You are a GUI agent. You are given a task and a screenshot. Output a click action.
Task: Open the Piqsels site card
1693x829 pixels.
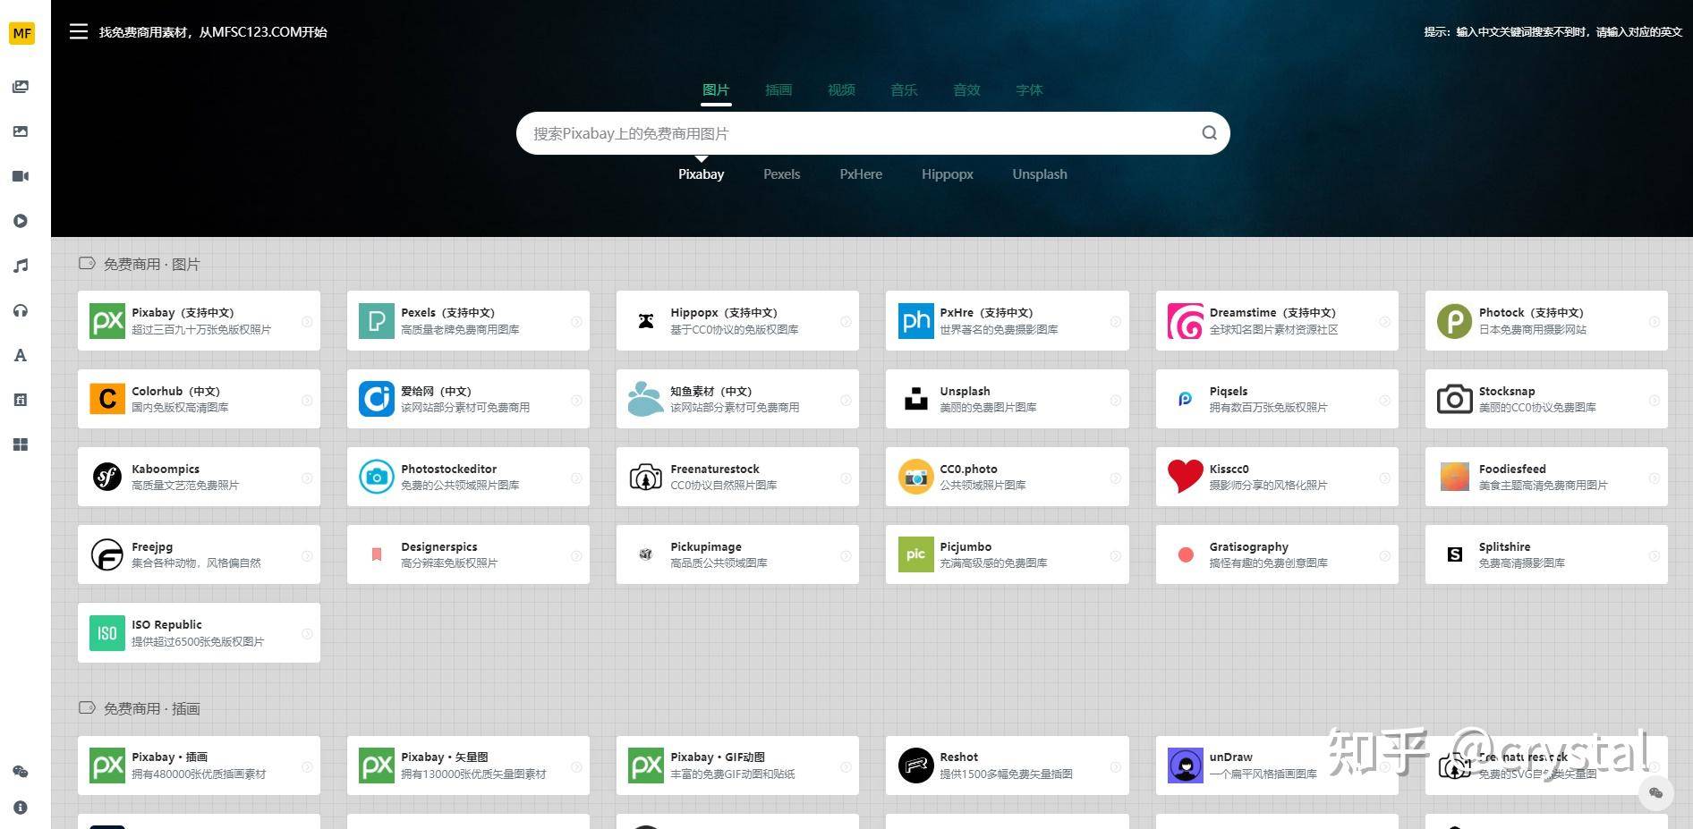tap(1277, 399)
